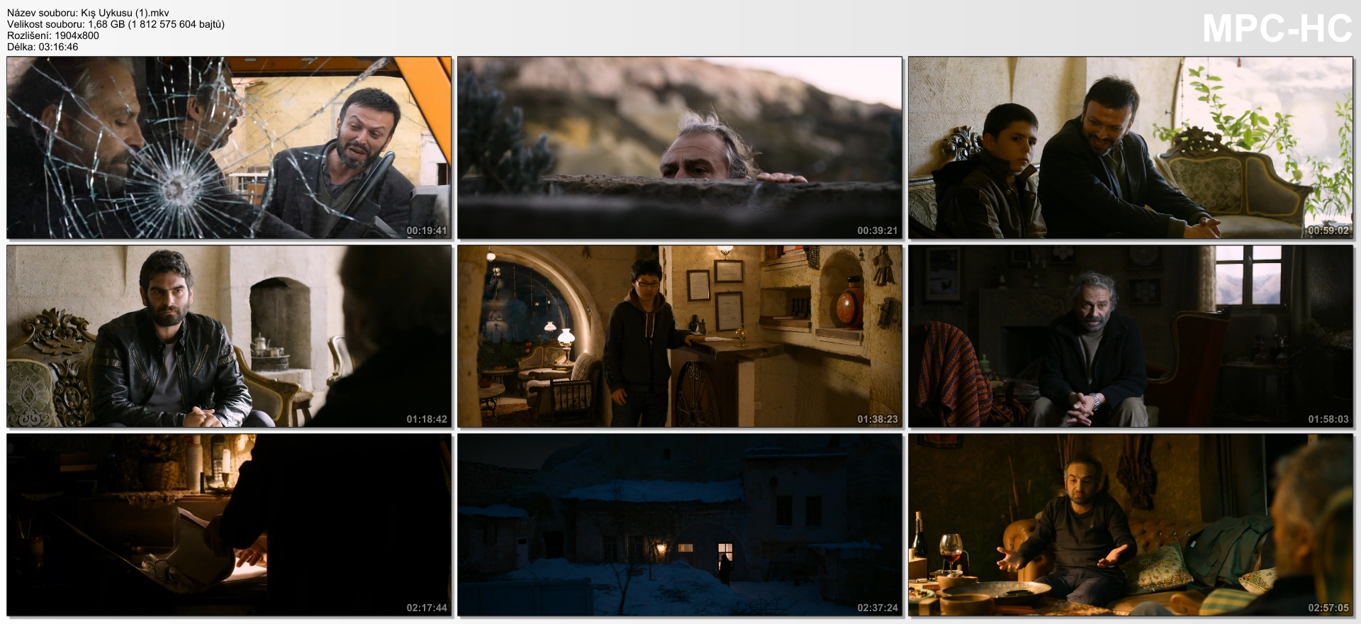1361x624 pixels.
Task: Click the MPC-HC logo watermark
Action: click(x=1277, y=29)
